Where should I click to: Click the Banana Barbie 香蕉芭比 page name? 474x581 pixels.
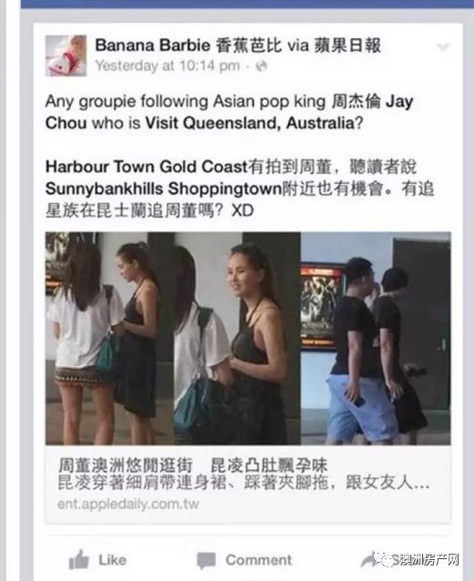tap(188, 46)
